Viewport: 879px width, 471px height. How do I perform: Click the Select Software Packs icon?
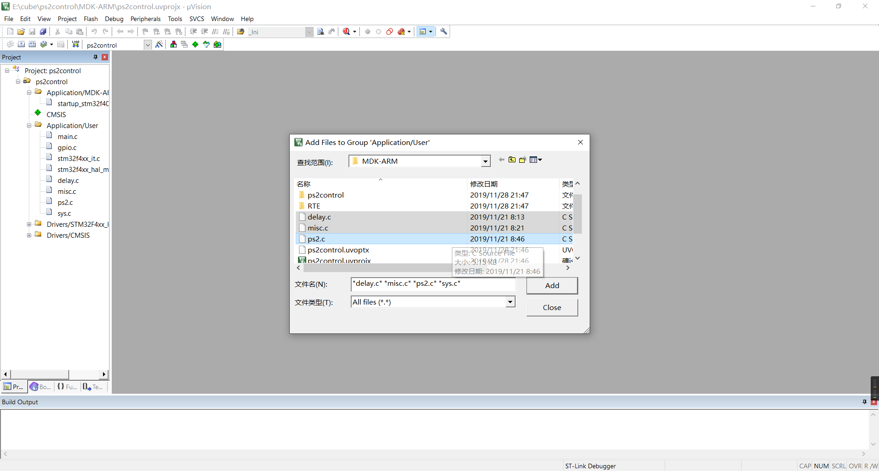coord(206,44)
